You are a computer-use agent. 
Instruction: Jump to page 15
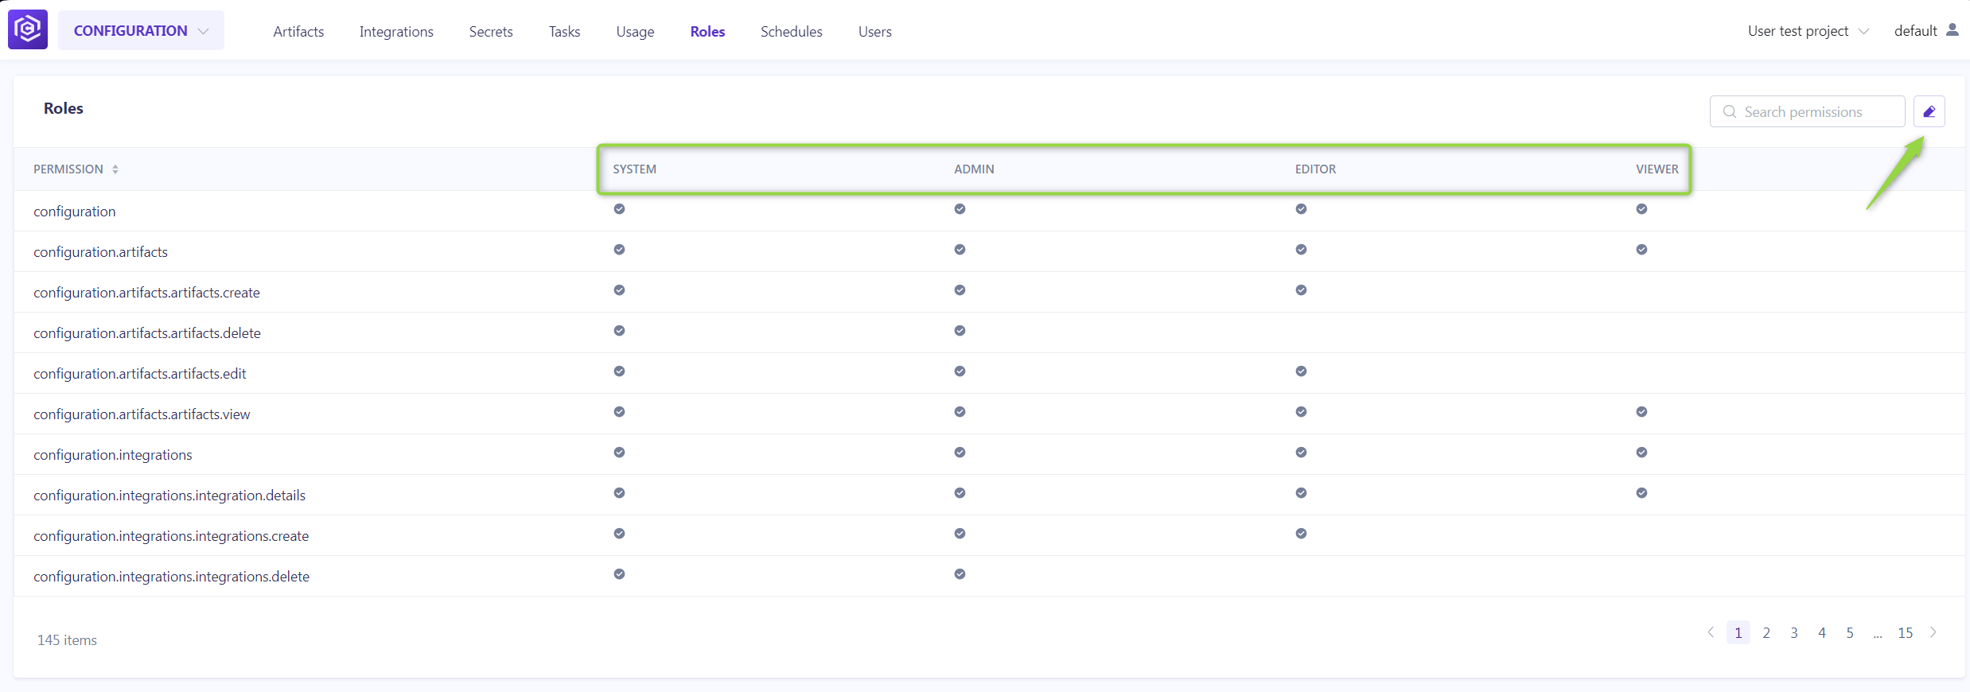[x=1905, y=633]
